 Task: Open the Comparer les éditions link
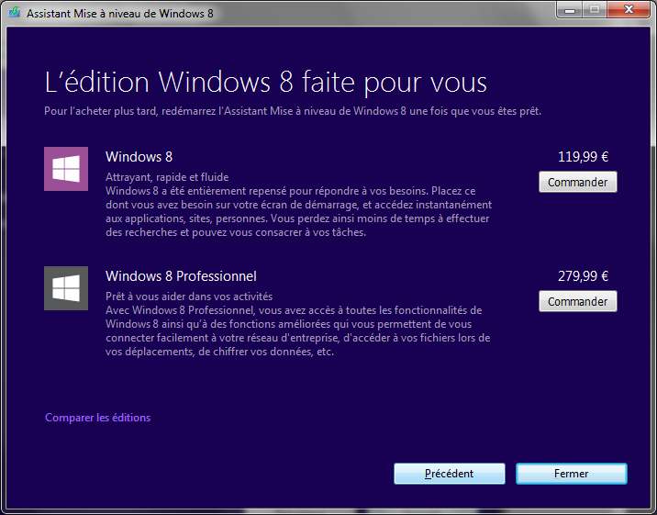(x=97, y=418)
